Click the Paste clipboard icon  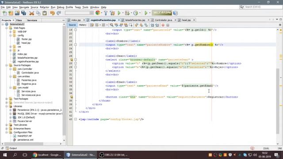tap(45, 13)
